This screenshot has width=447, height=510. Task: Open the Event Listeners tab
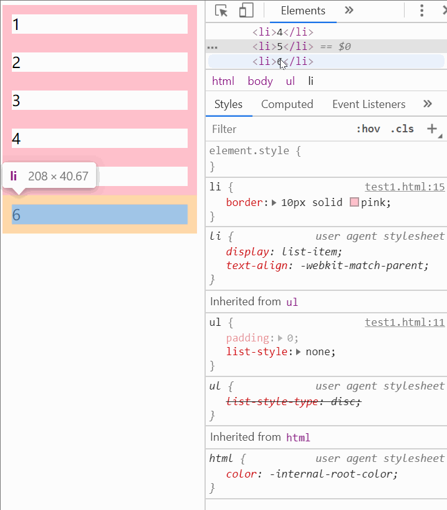click(368, 104)
